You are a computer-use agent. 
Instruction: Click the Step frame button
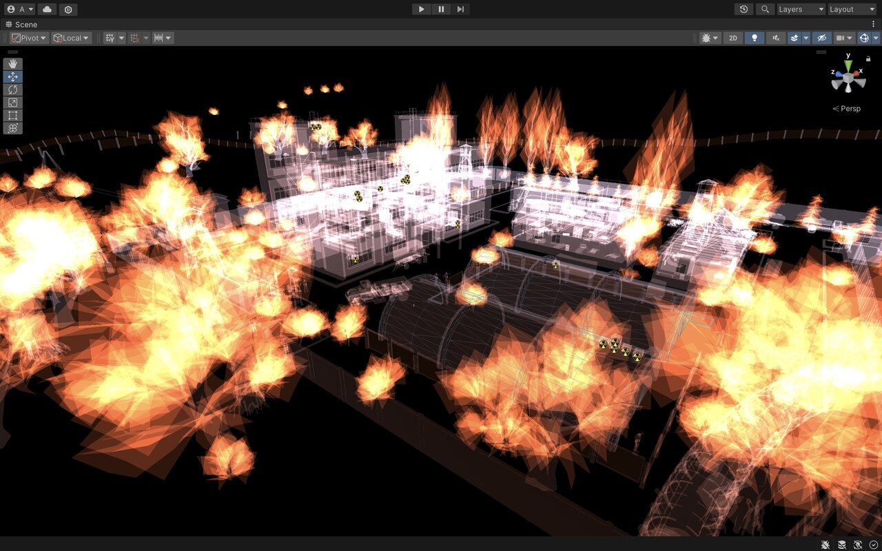point(460,10)
